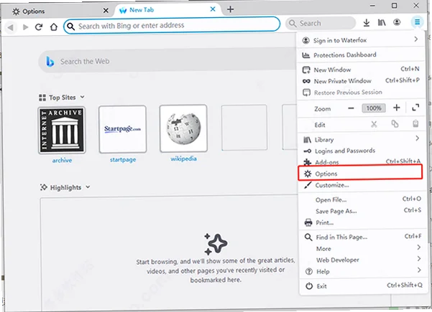Viewport: 432px width, 312px height.
Task: Reload the current page
Action: point(39,27)
